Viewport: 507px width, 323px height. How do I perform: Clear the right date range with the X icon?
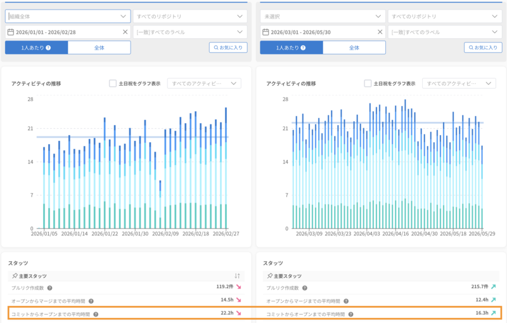pyautogui.click(x=380, y=32)
